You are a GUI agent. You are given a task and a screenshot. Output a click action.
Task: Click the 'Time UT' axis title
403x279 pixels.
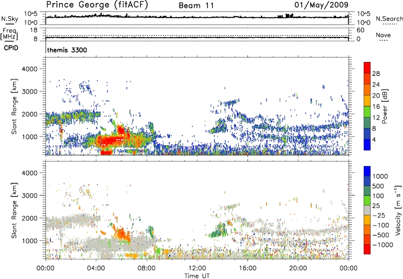pyautogui.click(x=197, y=276)
